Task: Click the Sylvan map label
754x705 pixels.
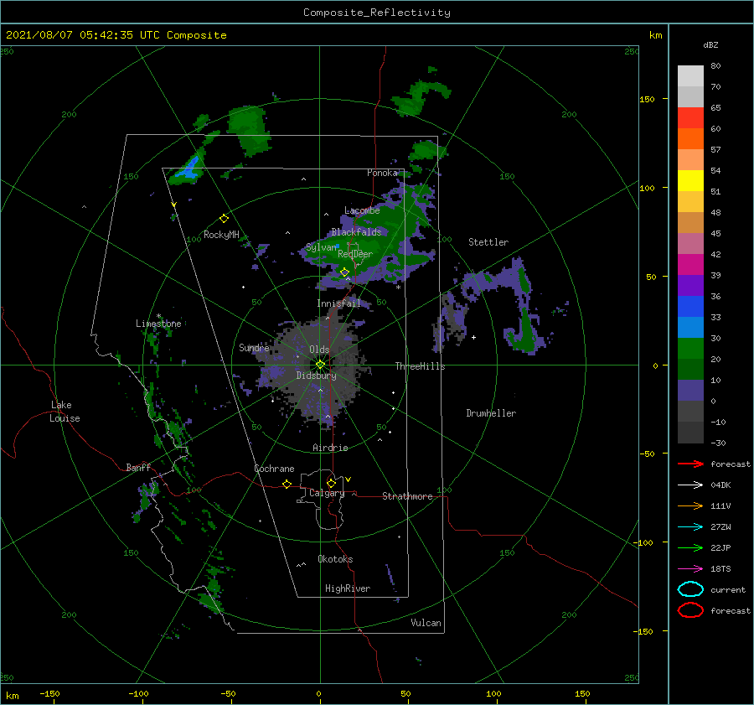Action: click(321, 247)
